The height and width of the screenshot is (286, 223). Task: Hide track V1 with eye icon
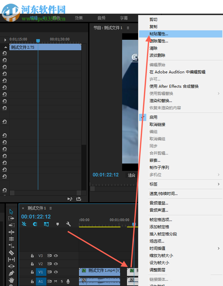(56, 272)
